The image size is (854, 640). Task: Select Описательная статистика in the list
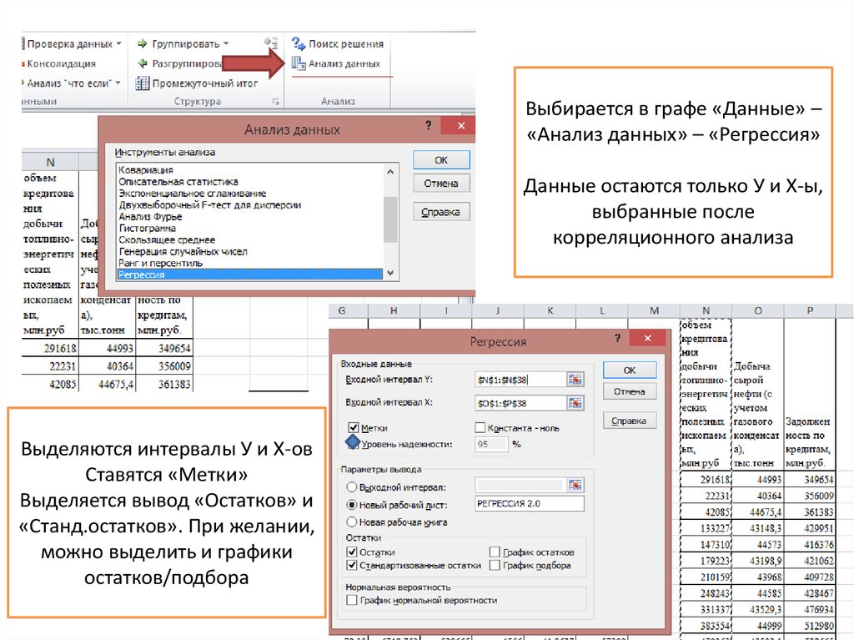[250, 182]
